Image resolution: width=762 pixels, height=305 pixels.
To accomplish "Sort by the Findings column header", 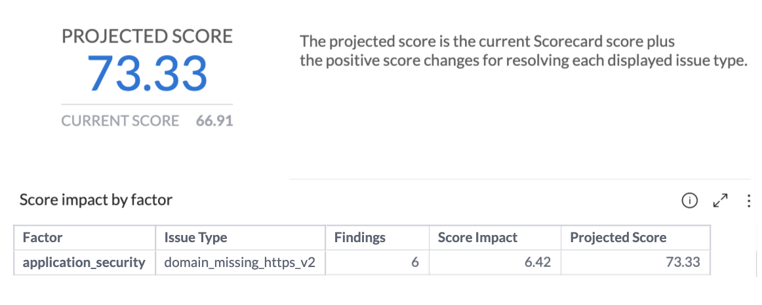I will pyautogui.click(x=377, y=238).
